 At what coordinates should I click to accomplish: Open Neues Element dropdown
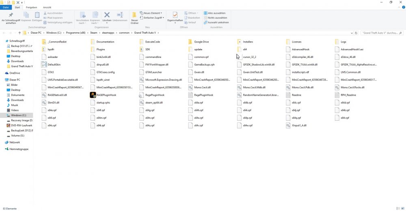click(151, 13)
